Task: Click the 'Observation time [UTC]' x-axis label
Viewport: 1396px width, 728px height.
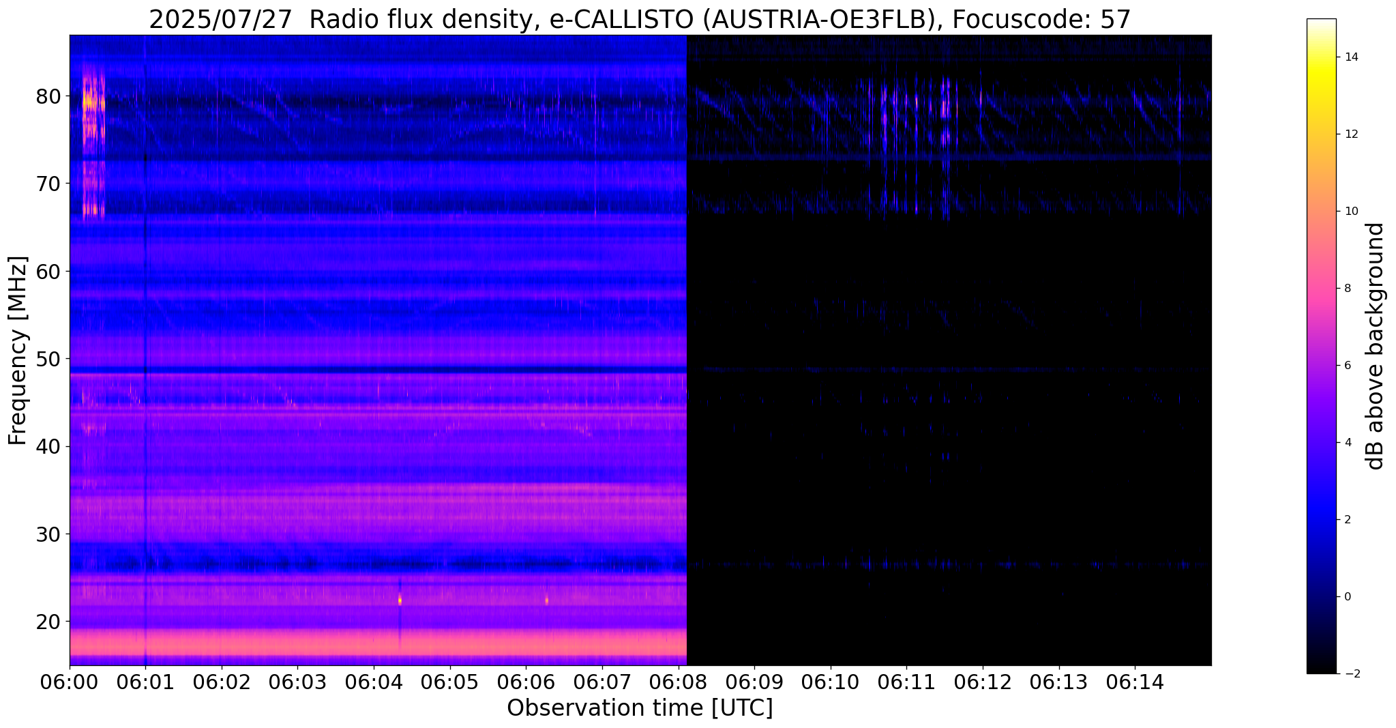Action: (640, 708)
